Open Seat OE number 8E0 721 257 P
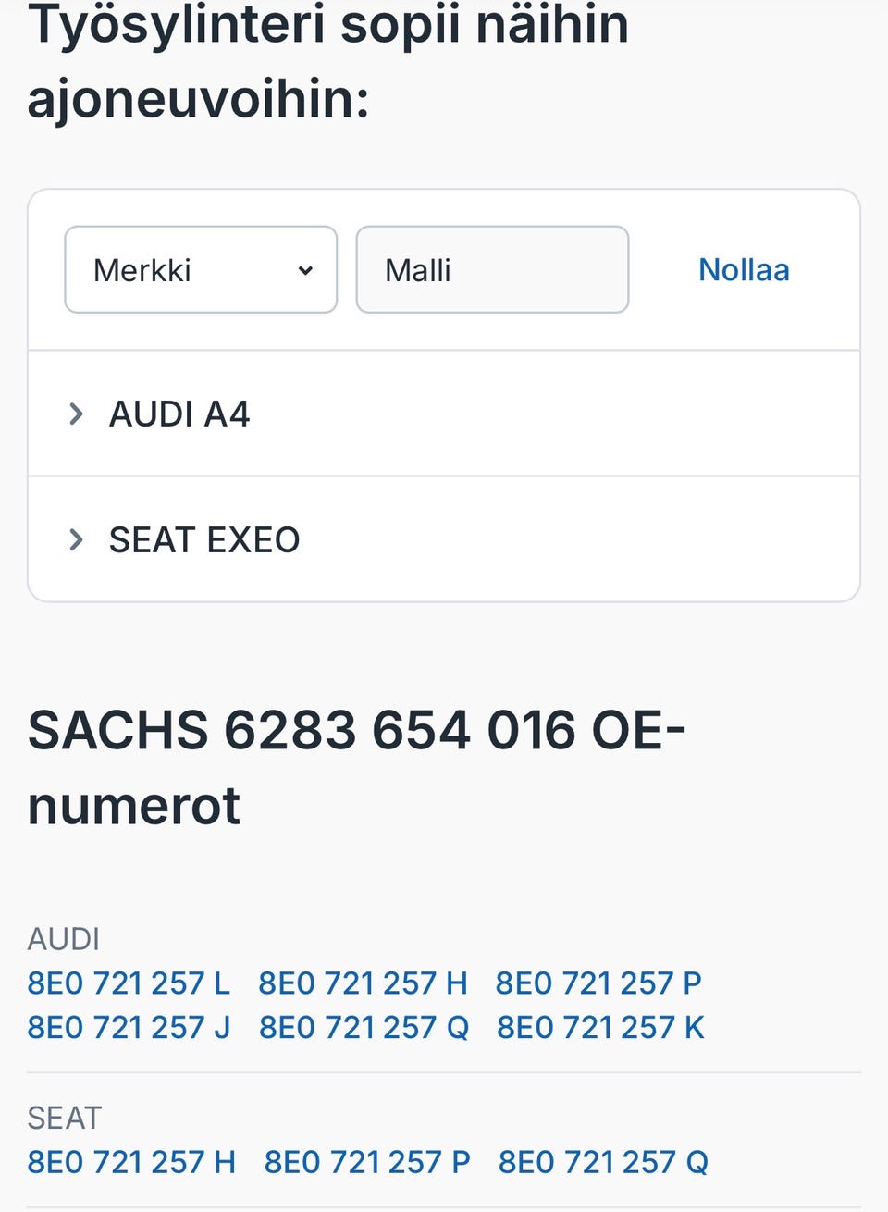This screenshot has height=1212, width=888. [367, 1161]
